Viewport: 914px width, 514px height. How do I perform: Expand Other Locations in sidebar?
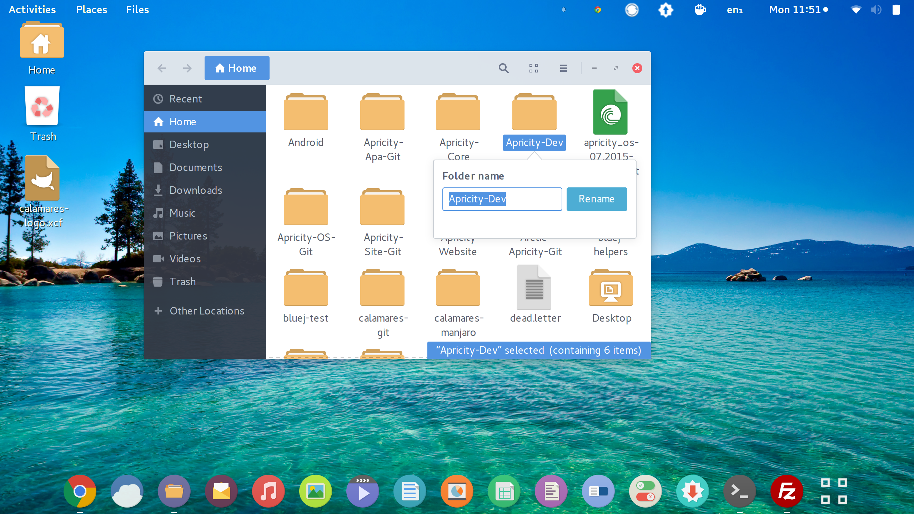[x=206, y=311]
